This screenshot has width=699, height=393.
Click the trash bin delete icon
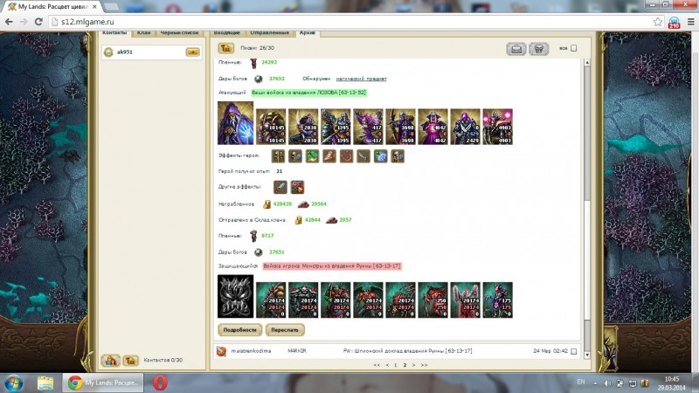pyautogui.click(x=538, y=49)
